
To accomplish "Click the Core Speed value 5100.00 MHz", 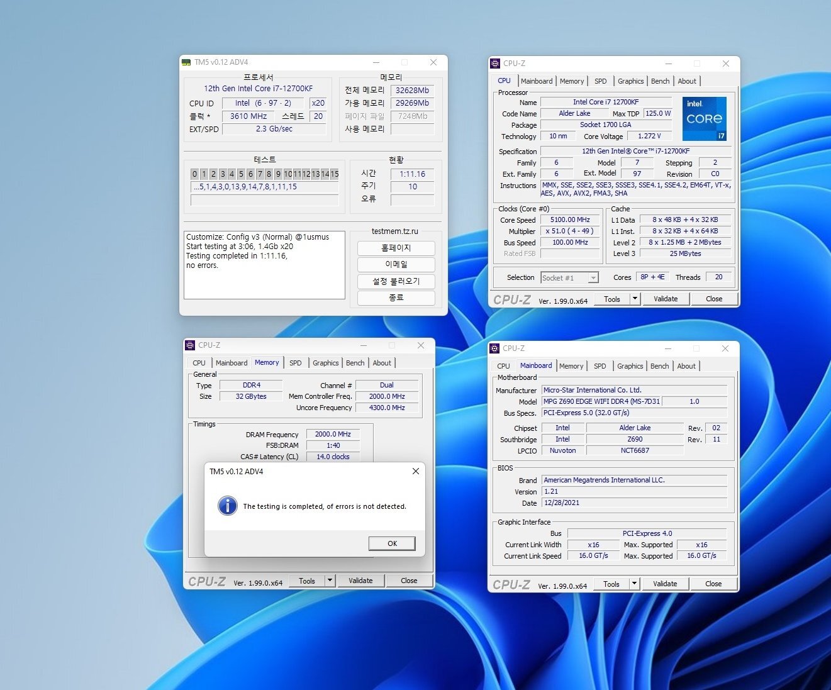I will [570, 220].
